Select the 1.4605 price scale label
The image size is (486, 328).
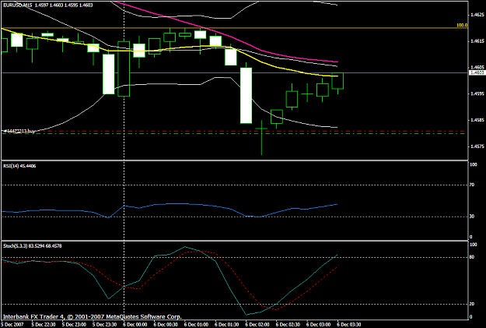[477, 68]
